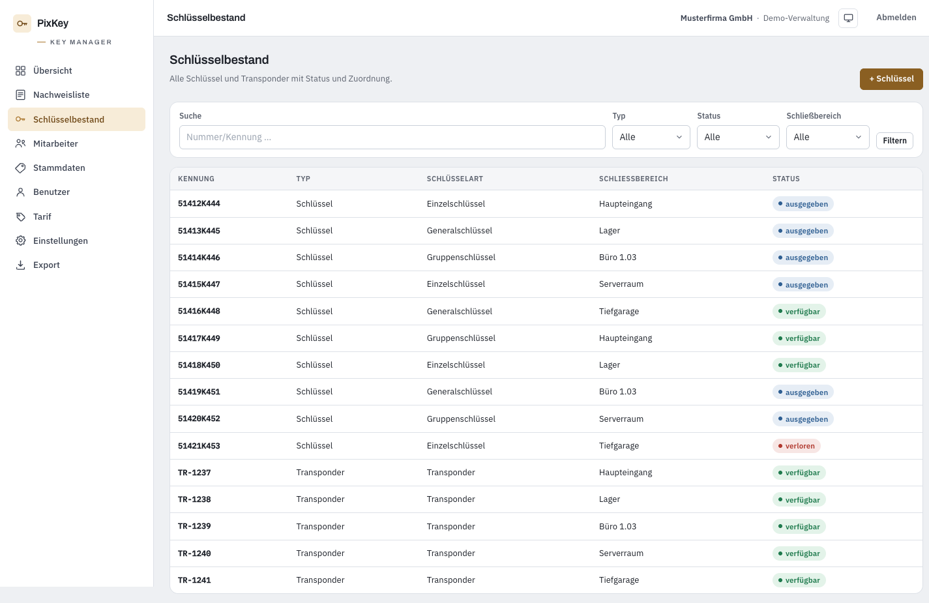The width and height of the screenshot is (929, 603).
Task: Select transponder row TR-1239
Action: (x=546, y=526)
